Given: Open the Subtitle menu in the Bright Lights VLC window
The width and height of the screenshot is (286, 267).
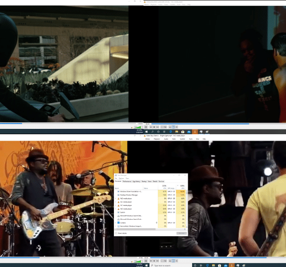Looking at the screenshot, I should [x=182, y=139].
